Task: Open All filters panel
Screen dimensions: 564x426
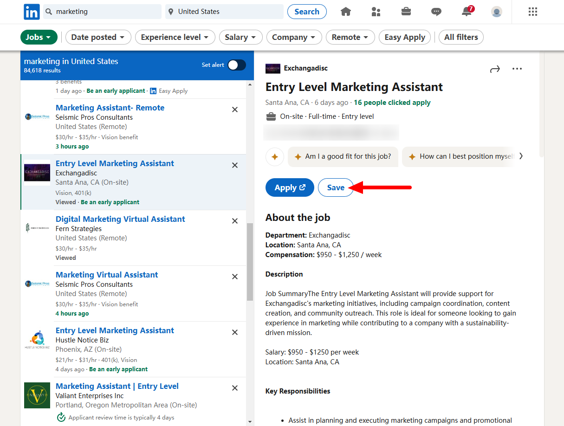Action: tap(461, 37)
